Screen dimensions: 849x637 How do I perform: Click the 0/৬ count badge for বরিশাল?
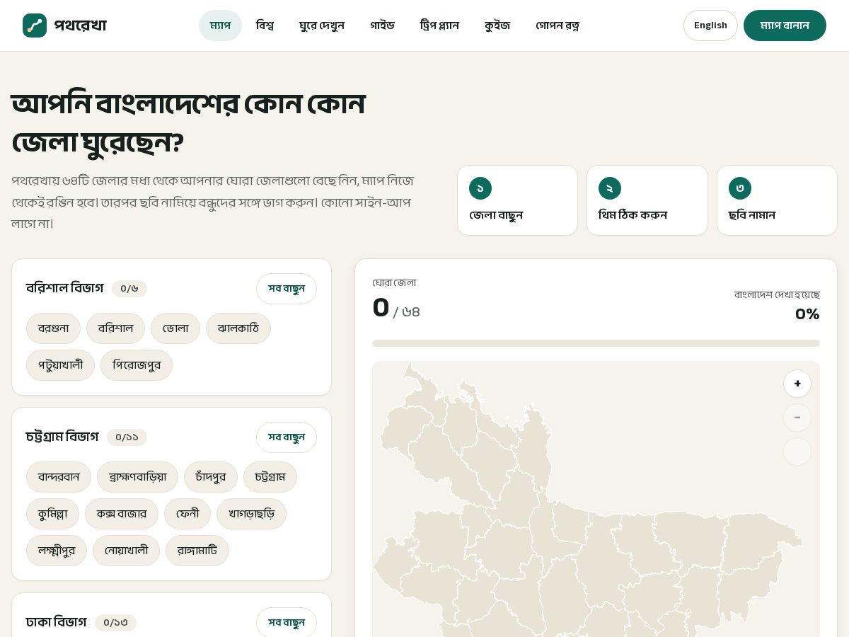coord(129,289)
